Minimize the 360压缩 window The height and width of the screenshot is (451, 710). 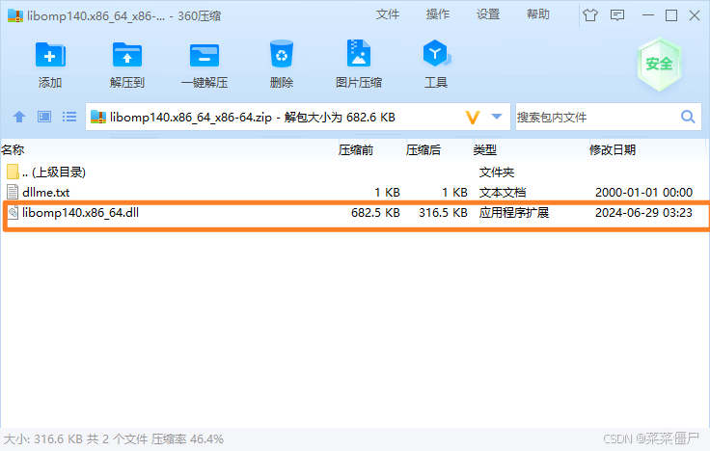point(648,15)
